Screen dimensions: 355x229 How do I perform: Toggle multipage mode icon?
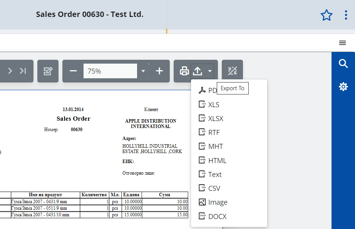point(232,71)
